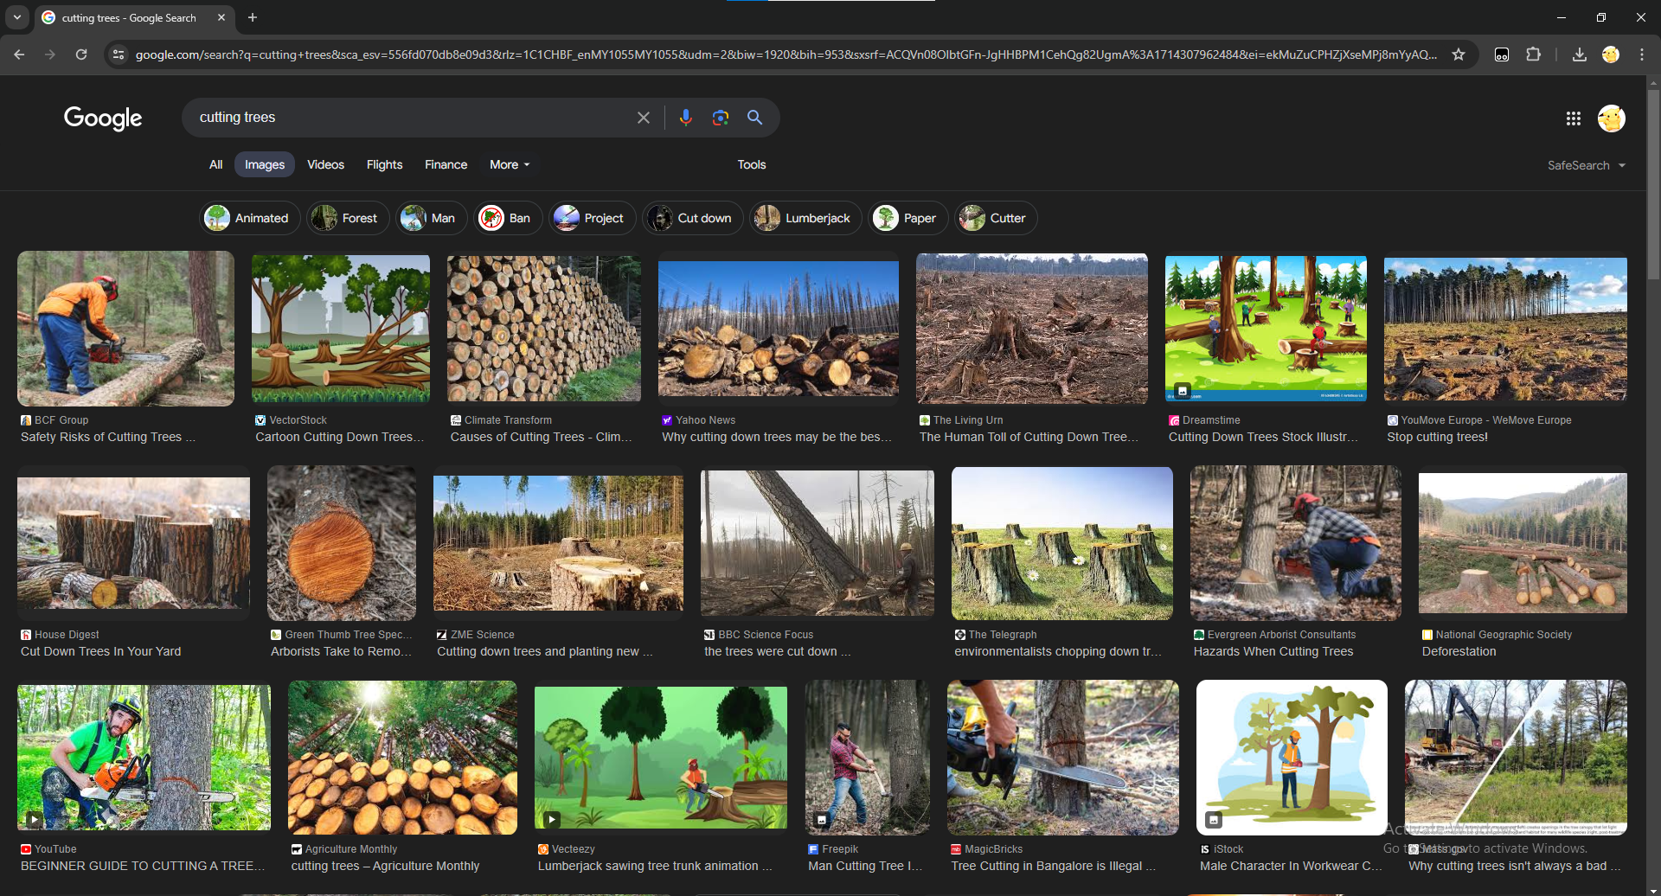
Task: Open VectorStock cartoon trees image
Action: 341,329
